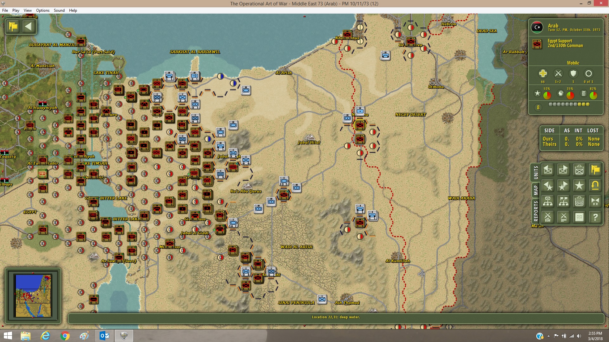Click the white circle icon above '0 of 1'

pos(588,73)
